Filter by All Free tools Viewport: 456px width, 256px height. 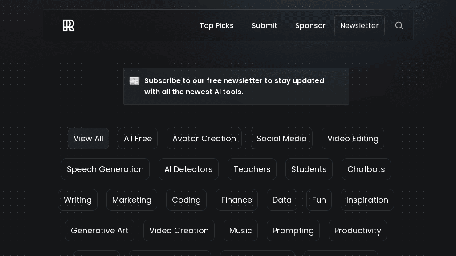[138, 139]
